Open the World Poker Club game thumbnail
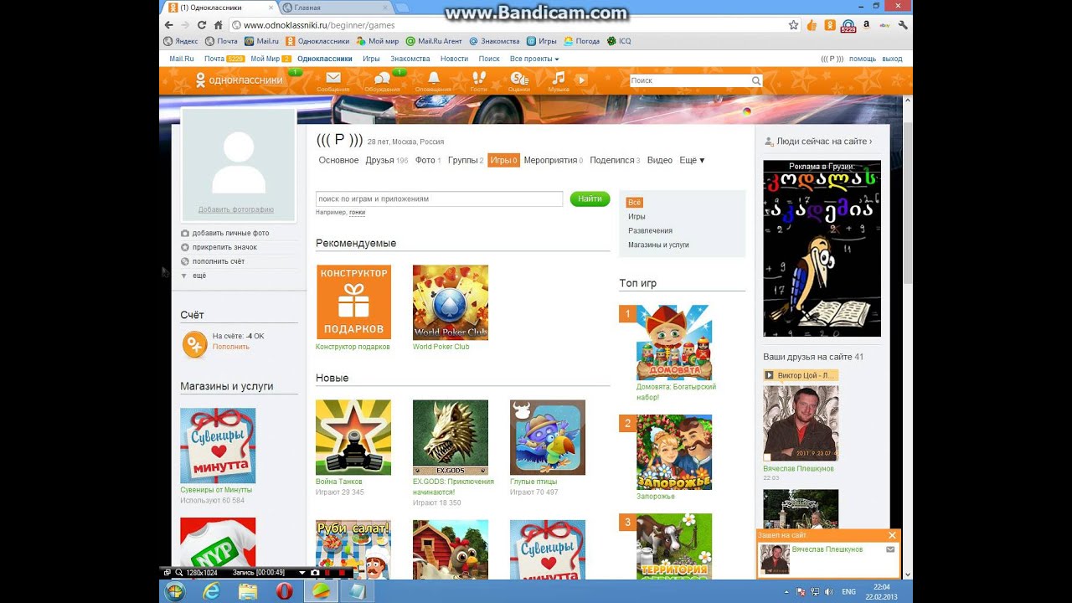This screenshot has height=603, width=1072. 451,302
